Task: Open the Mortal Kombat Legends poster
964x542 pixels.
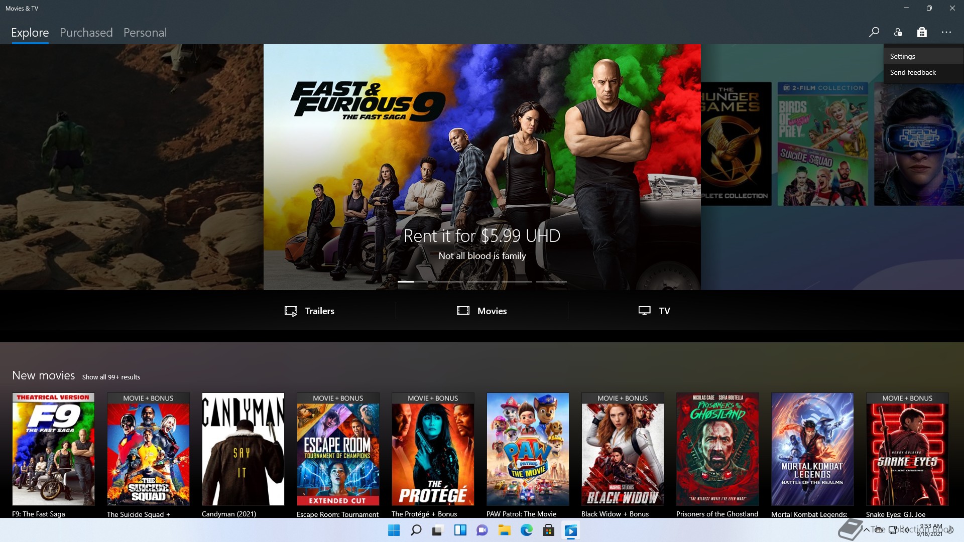Action: click(812, 449)
